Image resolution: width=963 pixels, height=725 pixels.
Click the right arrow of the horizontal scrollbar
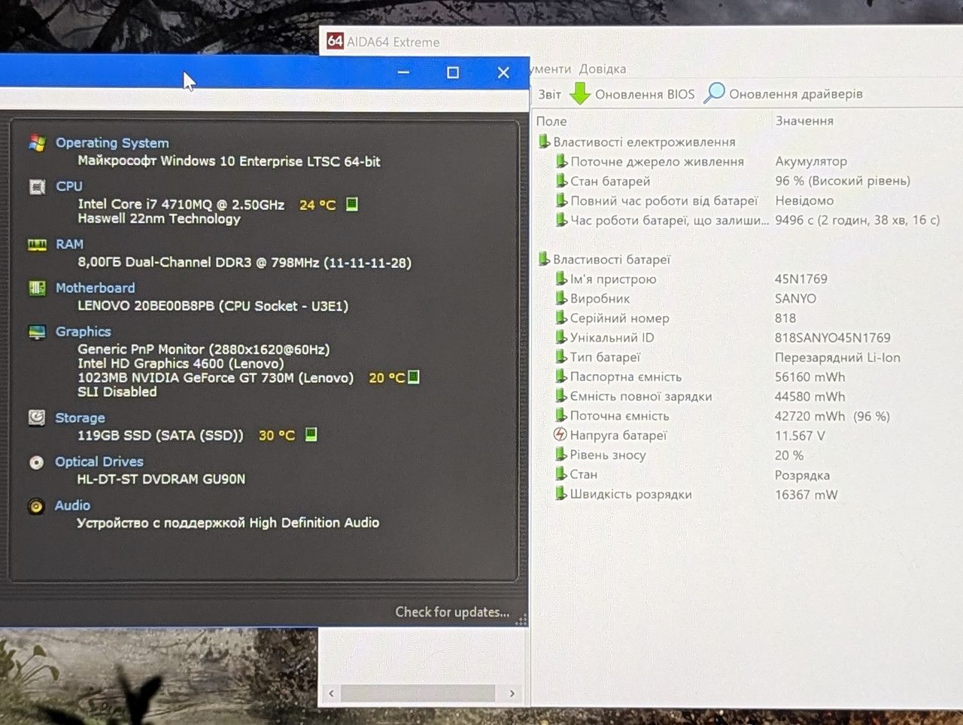click(512, 693)
